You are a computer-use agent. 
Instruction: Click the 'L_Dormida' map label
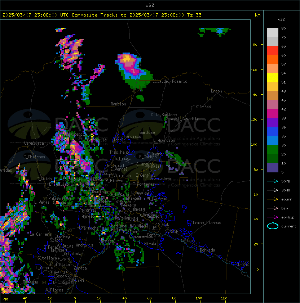[x=205, y=250]
